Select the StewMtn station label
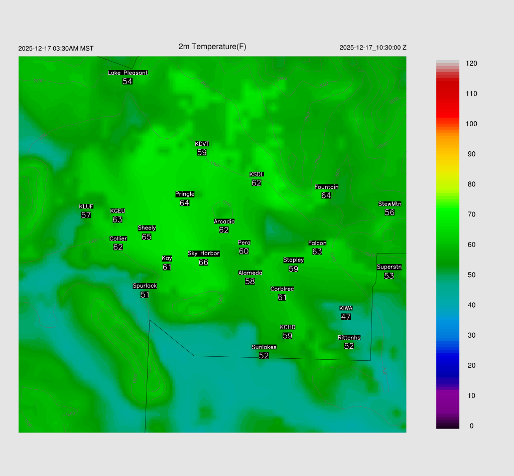The width and height of the screenshot is (514, 476). pyautogui.click(x=390, y=204)
